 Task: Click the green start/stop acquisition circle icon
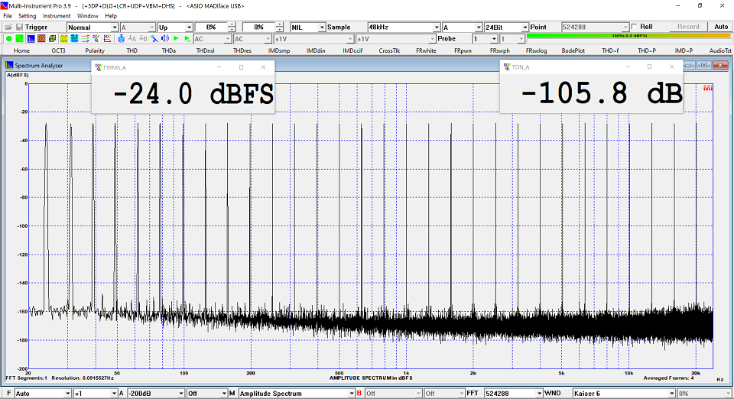pos(8,38)
